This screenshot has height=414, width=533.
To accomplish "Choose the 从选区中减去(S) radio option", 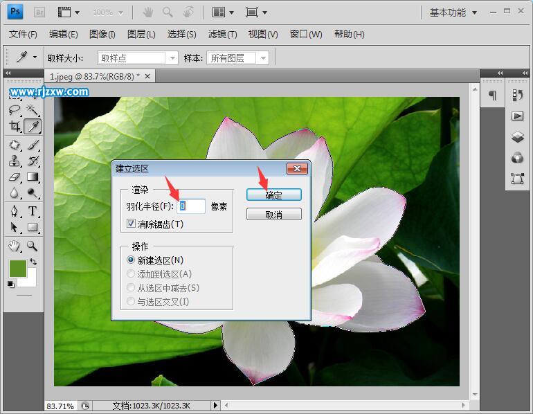I will point(131,288).
